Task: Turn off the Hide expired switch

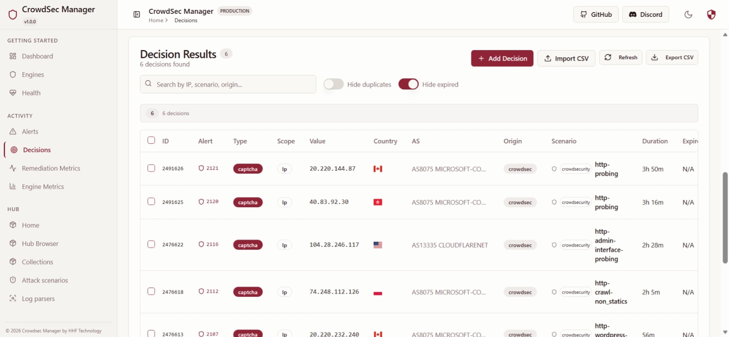Action: [408, 84]
